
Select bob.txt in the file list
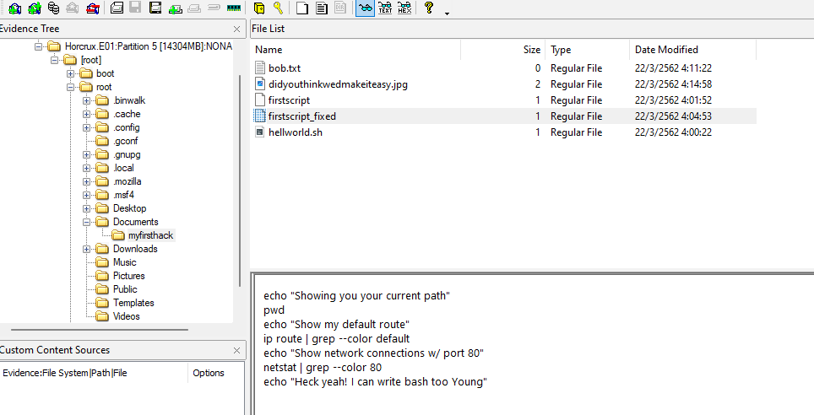285,68
